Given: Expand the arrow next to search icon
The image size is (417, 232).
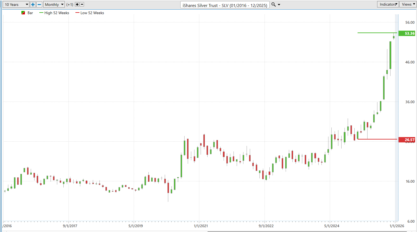Looking at the screenshot, I should [x=279, y=5].
